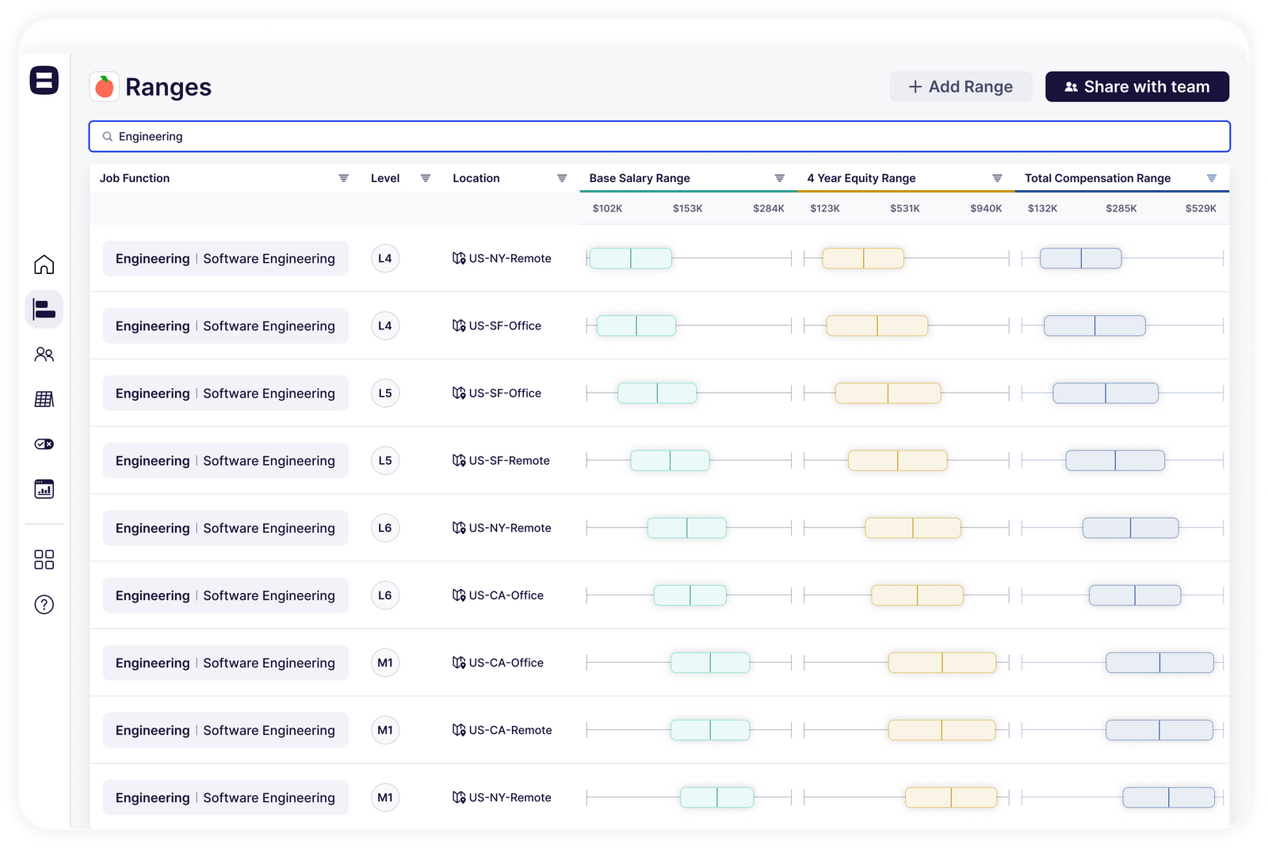The height and width of the screenshot is (848, 1268).
Task: Open the Location column filter
Action: point(562,178)
